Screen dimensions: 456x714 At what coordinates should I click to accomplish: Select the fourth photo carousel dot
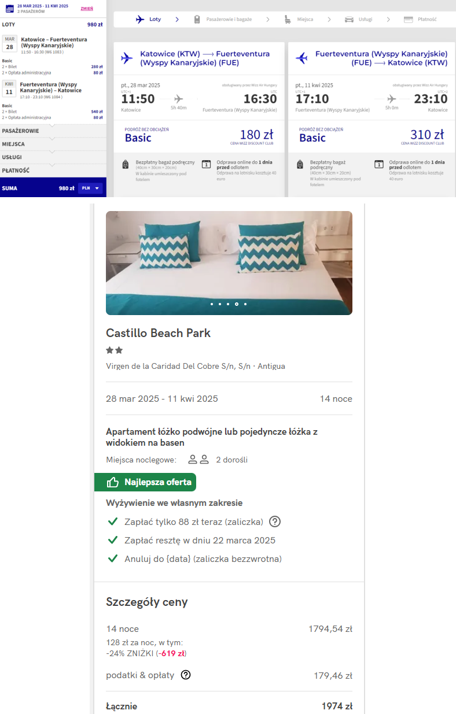tap(237, 304)
